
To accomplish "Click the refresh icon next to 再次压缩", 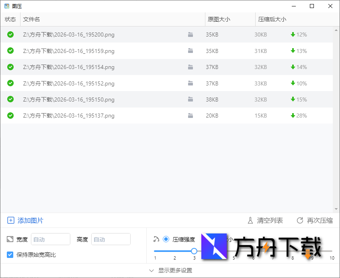I will 300,220.
